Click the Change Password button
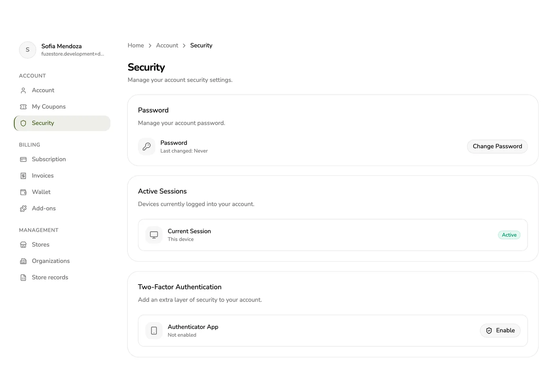 coord(497,146)
